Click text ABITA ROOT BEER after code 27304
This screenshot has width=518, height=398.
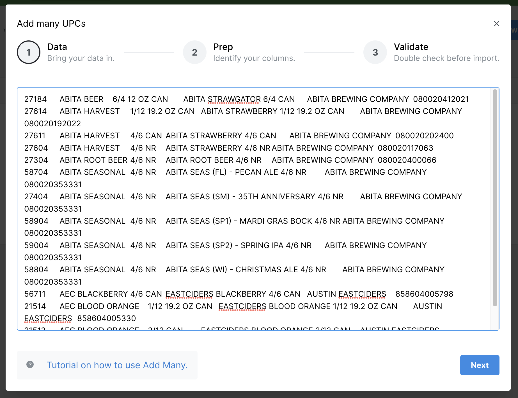click(93, 160)
